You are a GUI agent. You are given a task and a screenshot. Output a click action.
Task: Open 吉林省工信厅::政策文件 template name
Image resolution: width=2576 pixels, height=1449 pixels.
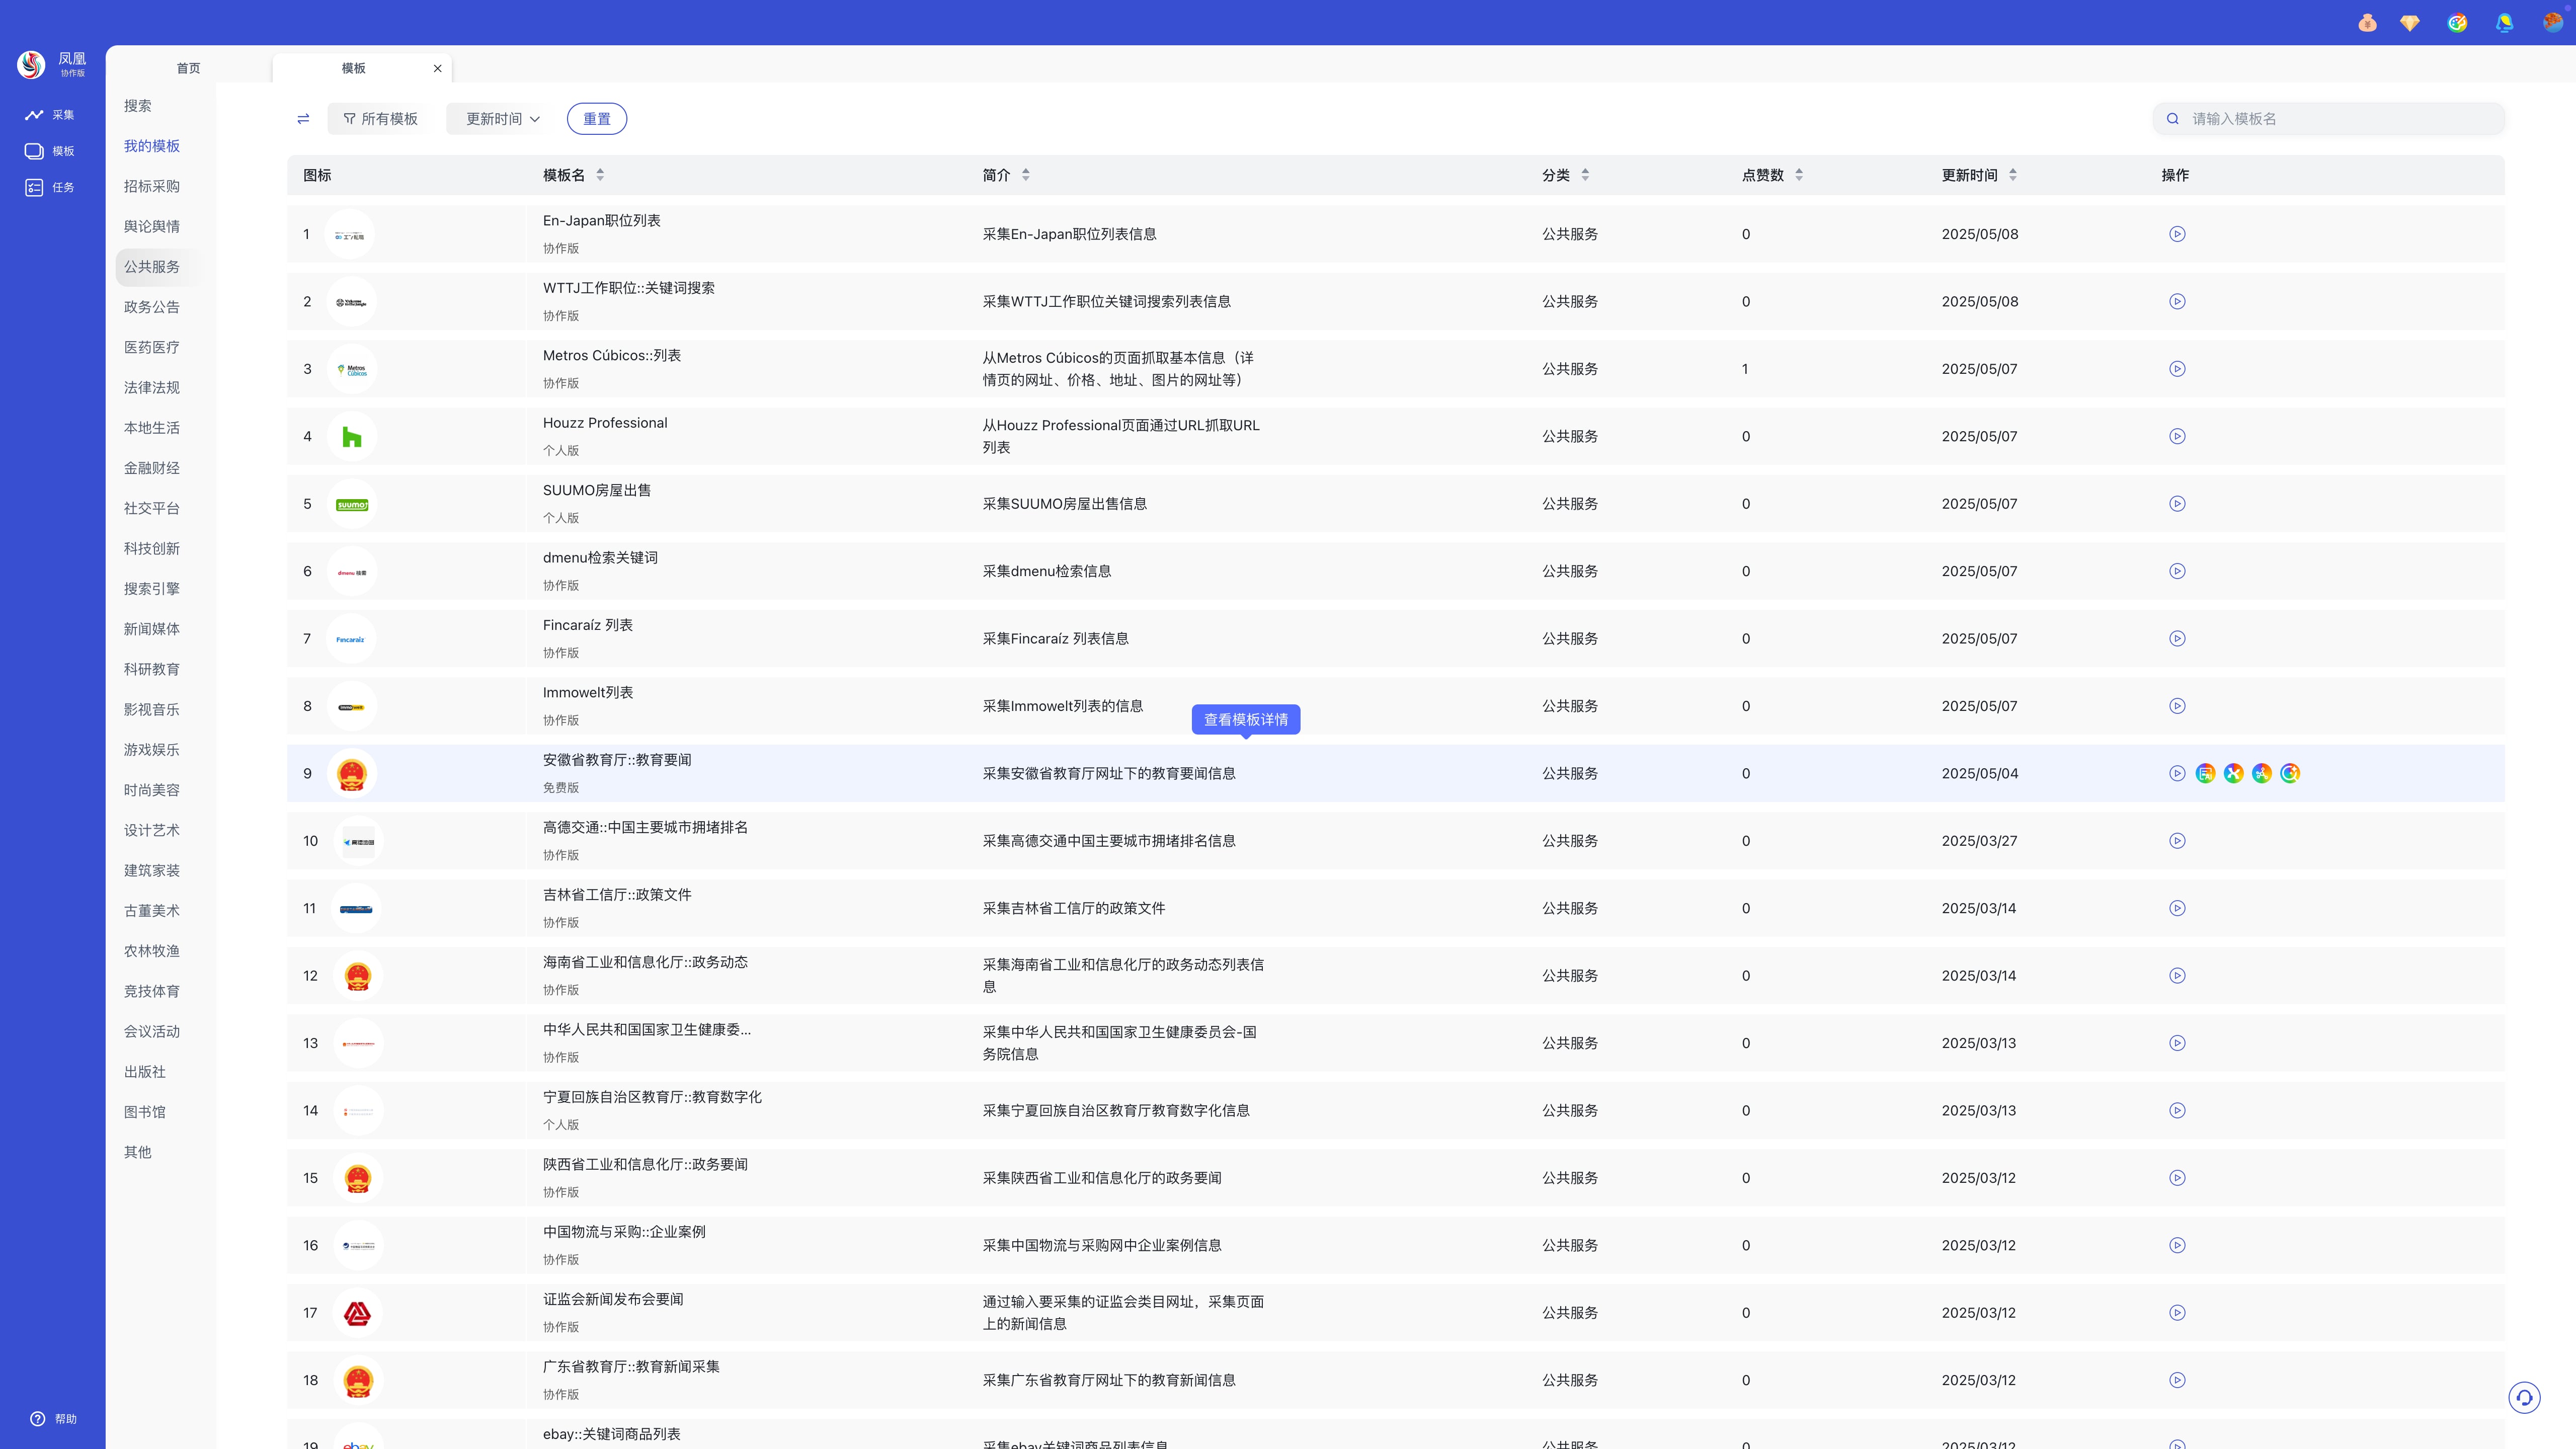tap(617, 895)
